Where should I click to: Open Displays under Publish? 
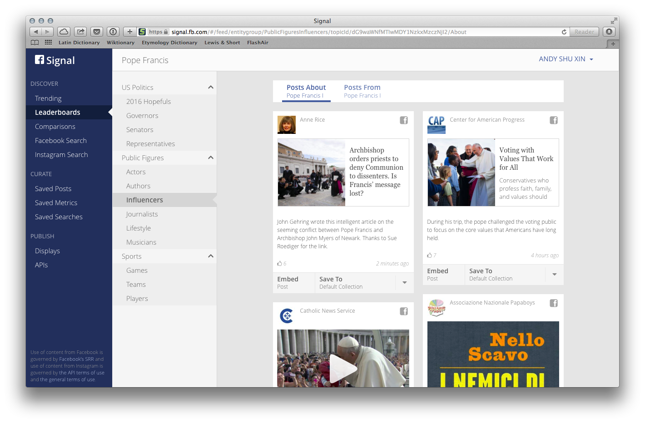[47, 251]
